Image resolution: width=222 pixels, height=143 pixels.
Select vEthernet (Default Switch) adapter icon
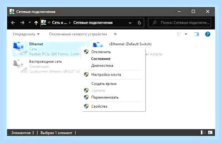tap(98, 45)
